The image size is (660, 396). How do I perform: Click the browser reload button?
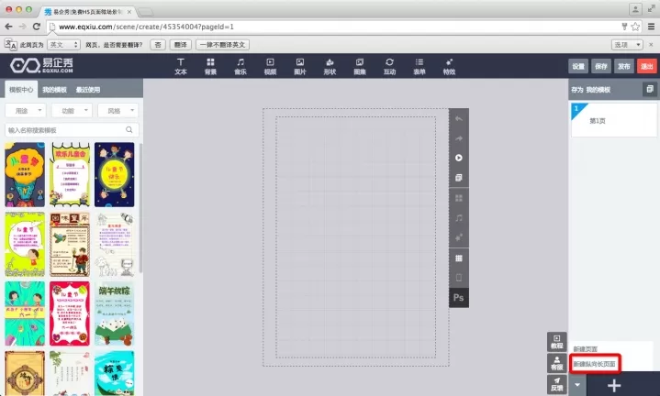pyautogui.click(x=37, y=27)
